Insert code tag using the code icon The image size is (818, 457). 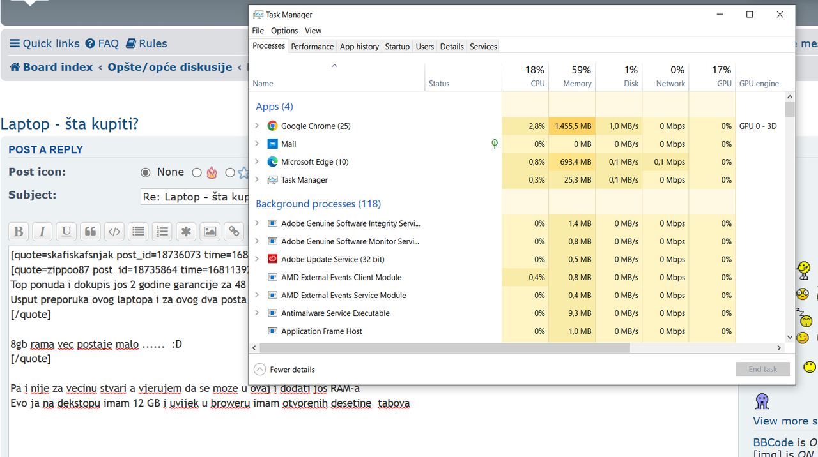(x=114, y=232)
